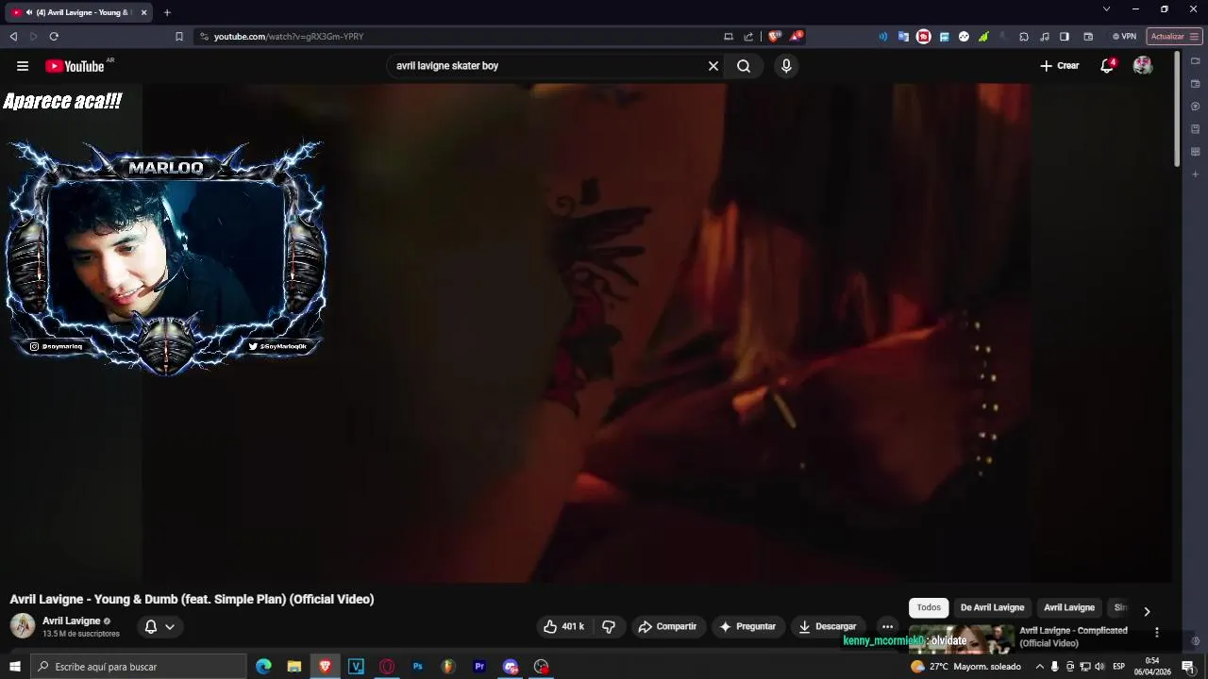
Task: Dislike the video with thumbs down
Action: (609, 626)
